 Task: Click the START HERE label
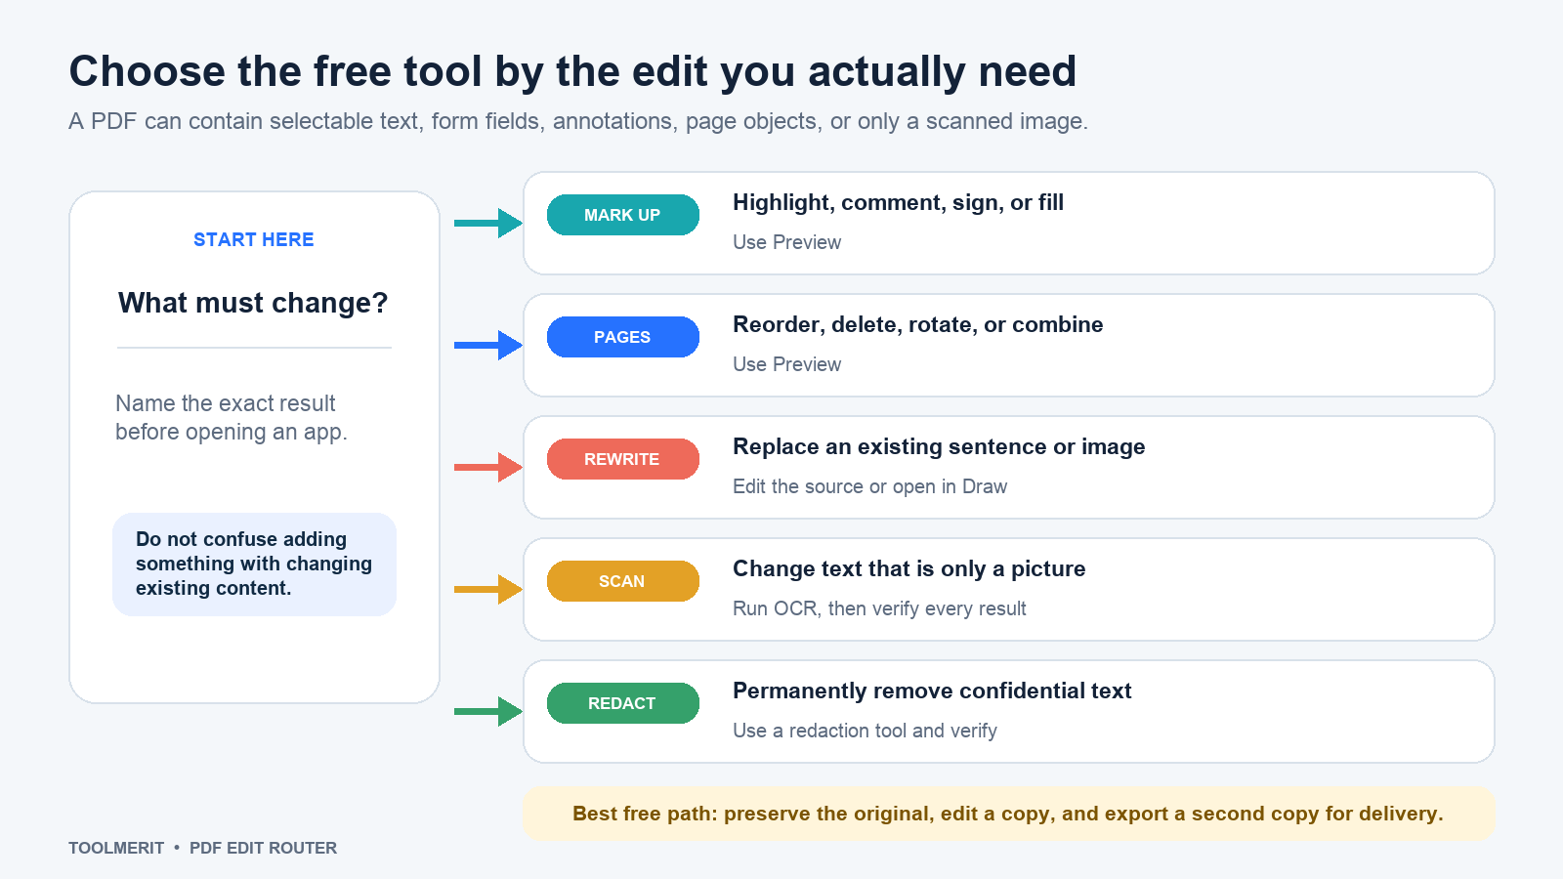pyautogui.click(x=254, y=239)
